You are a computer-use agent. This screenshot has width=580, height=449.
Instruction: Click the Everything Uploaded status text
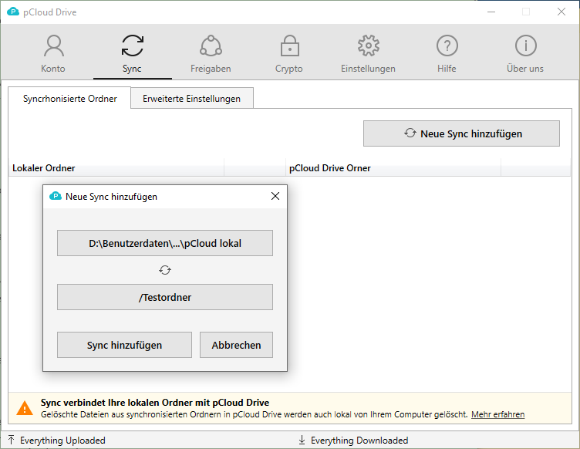click(x=62, y=440)
